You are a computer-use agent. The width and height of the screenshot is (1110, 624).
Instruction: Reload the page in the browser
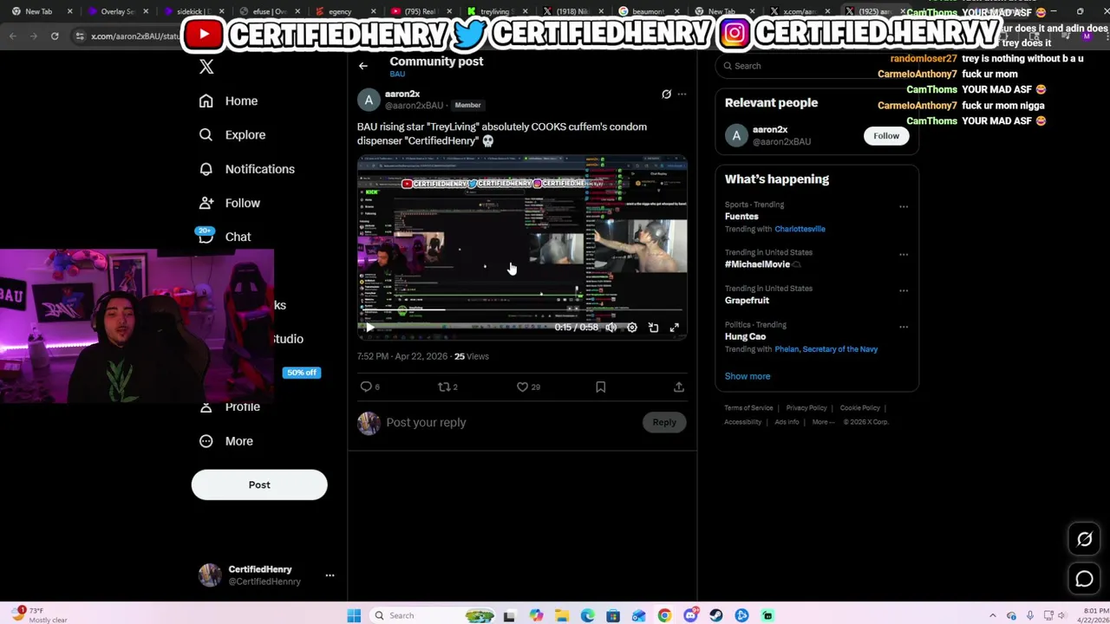point(55,36)
